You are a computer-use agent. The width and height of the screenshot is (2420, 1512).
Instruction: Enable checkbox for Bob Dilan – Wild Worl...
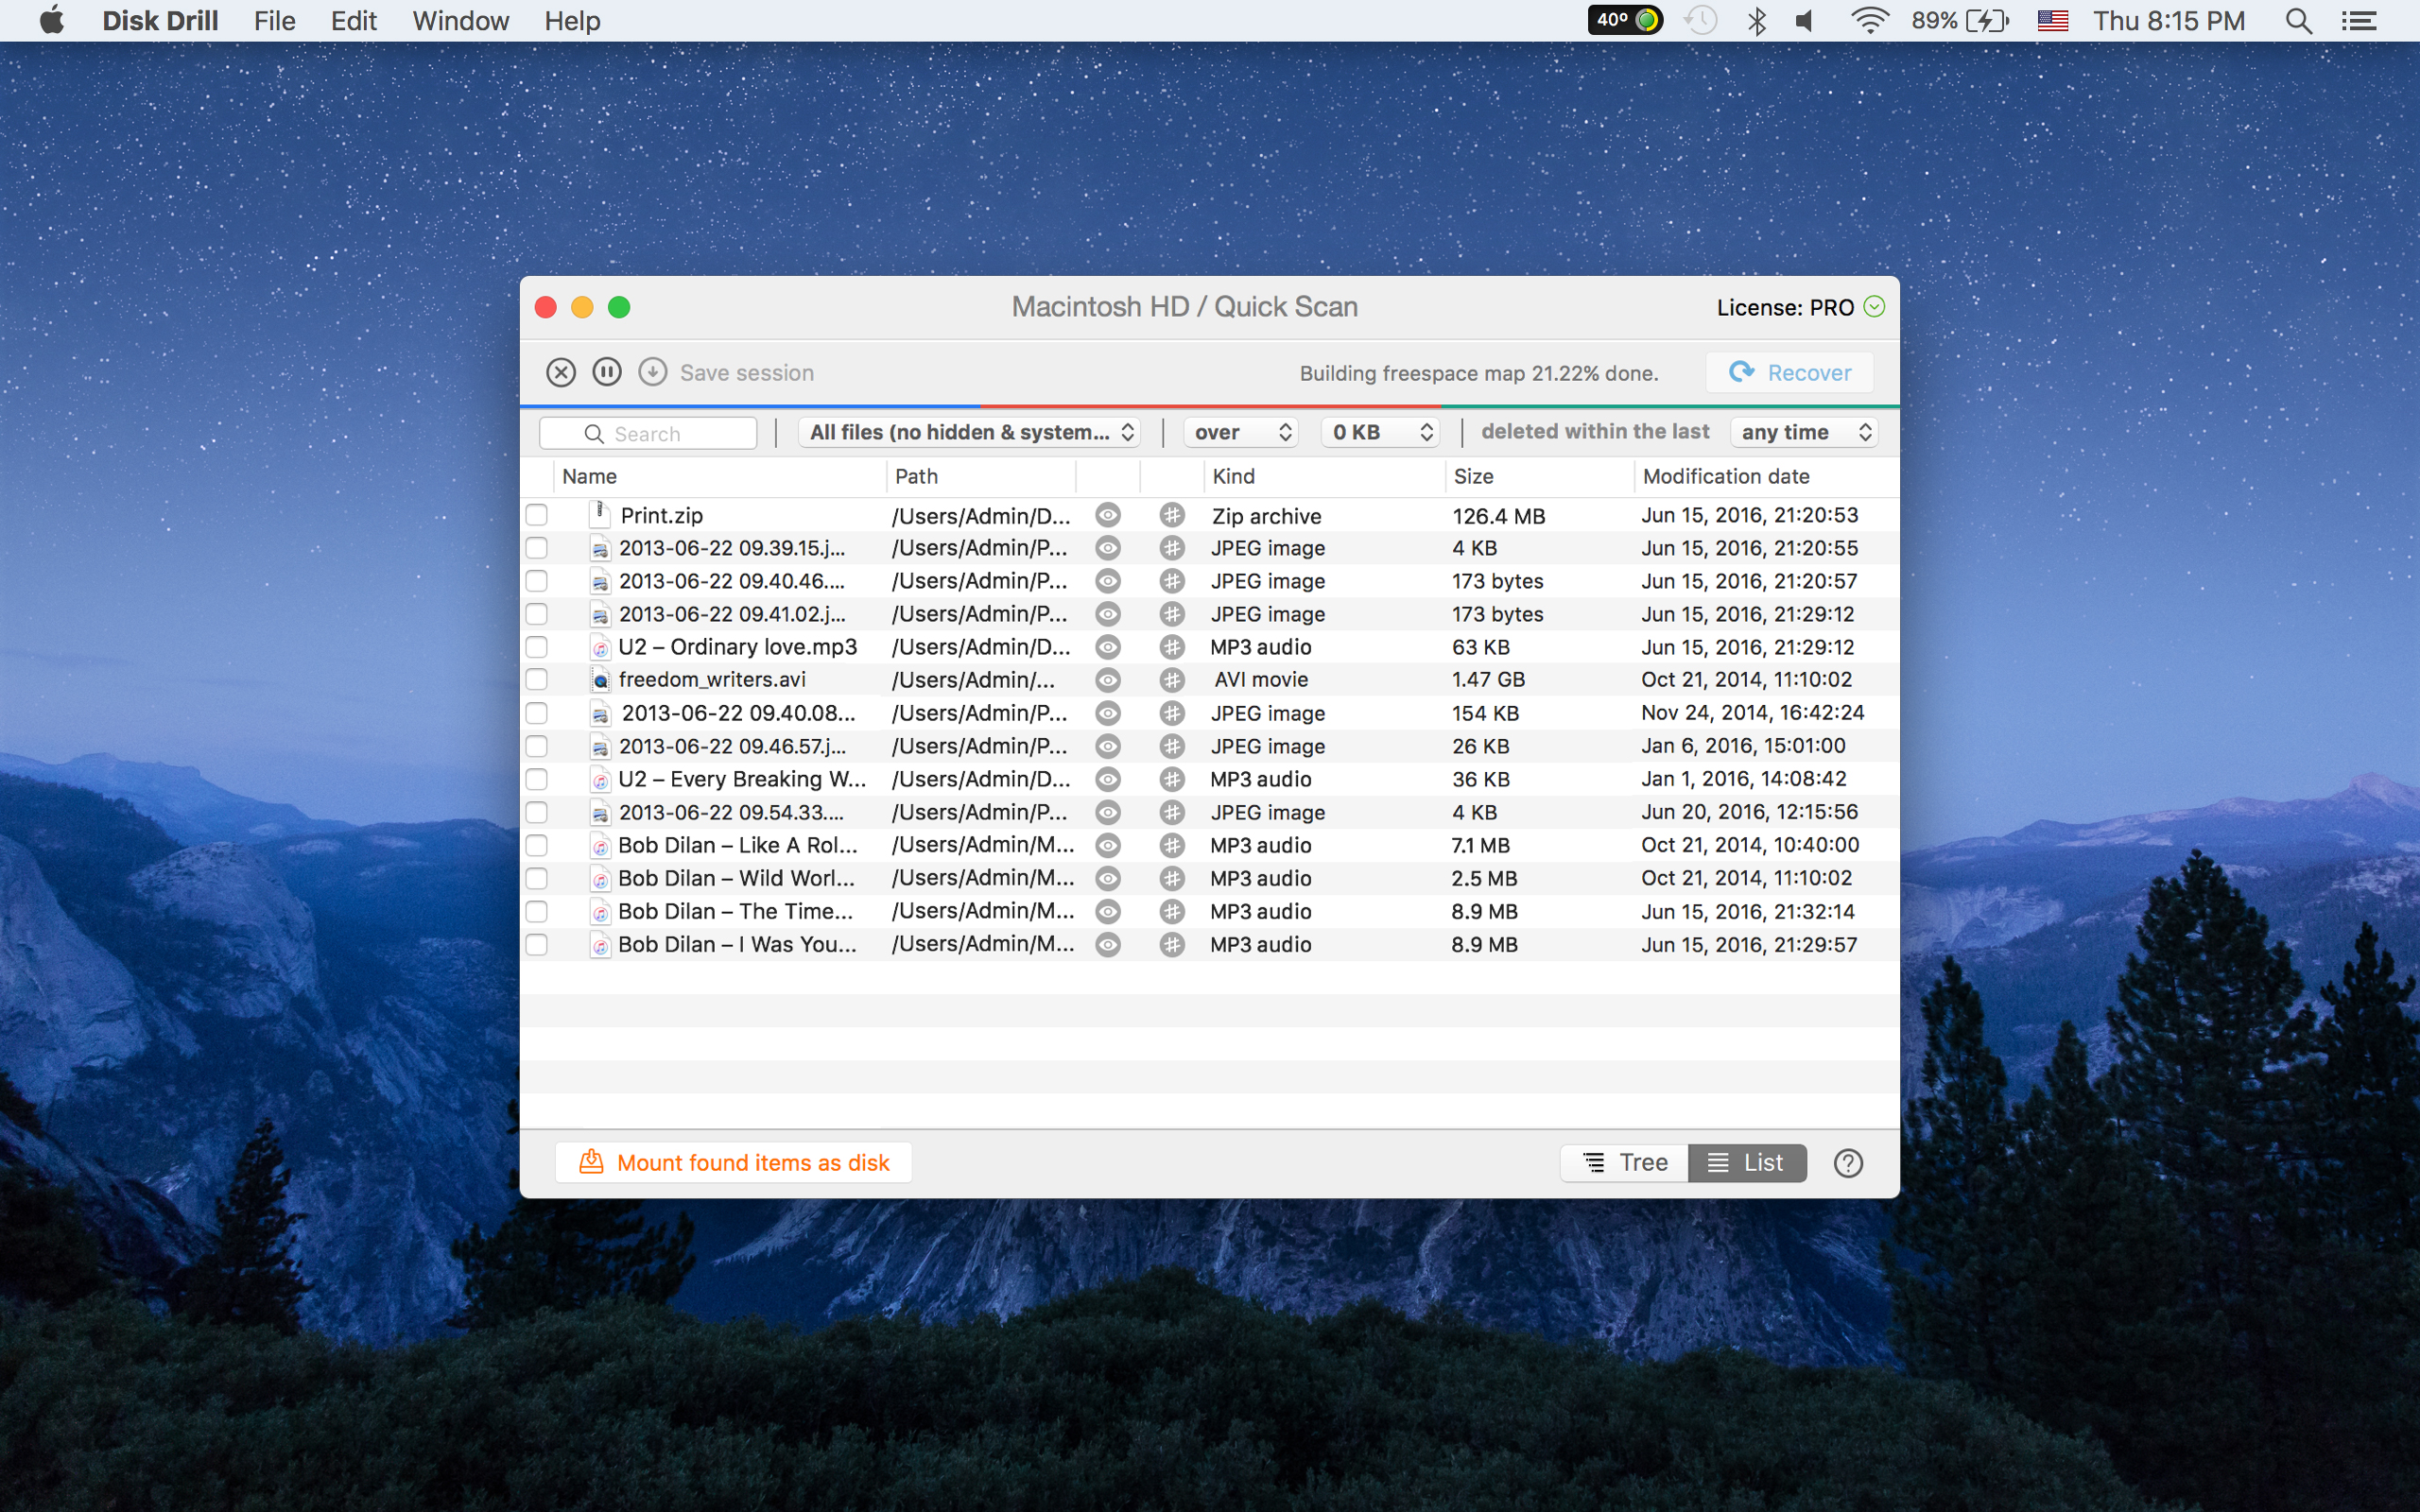pos(539,878)
